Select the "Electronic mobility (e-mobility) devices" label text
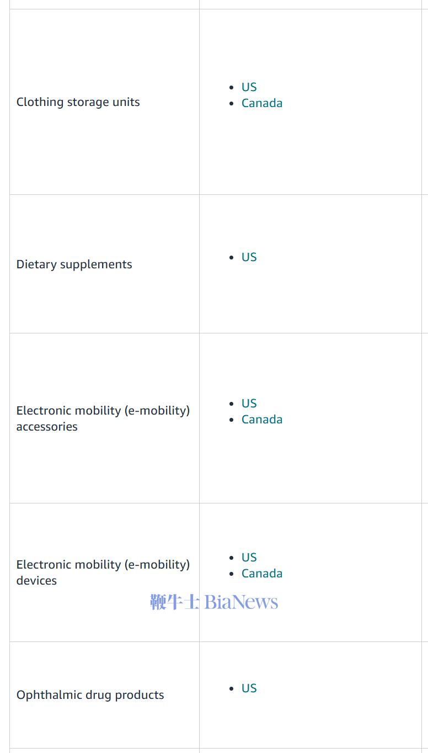 click(x=103, y=572)
